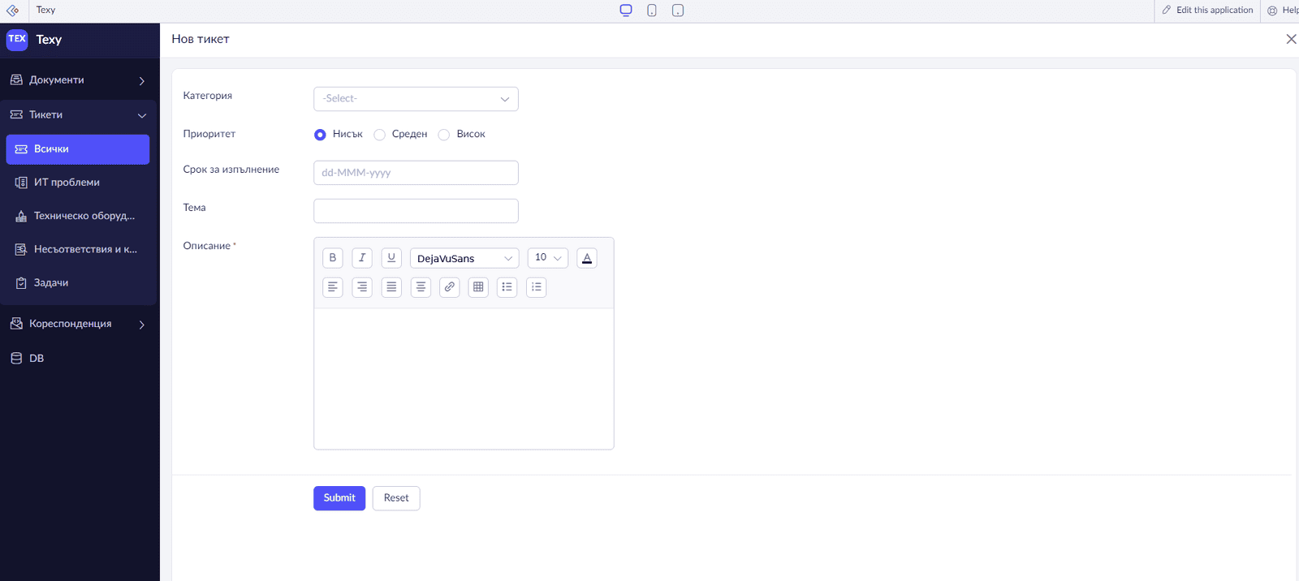Open the Категория select dropdown

point(416,99)
